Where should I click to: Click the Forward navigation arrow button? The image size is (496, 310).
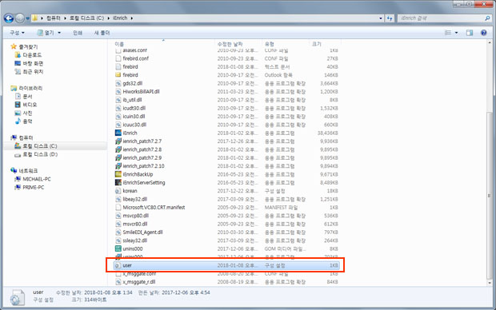tap(20, 18)
